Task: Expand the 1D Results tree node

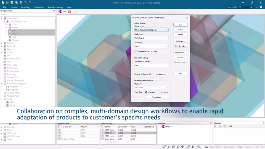Action: click(x=2, y=133)
